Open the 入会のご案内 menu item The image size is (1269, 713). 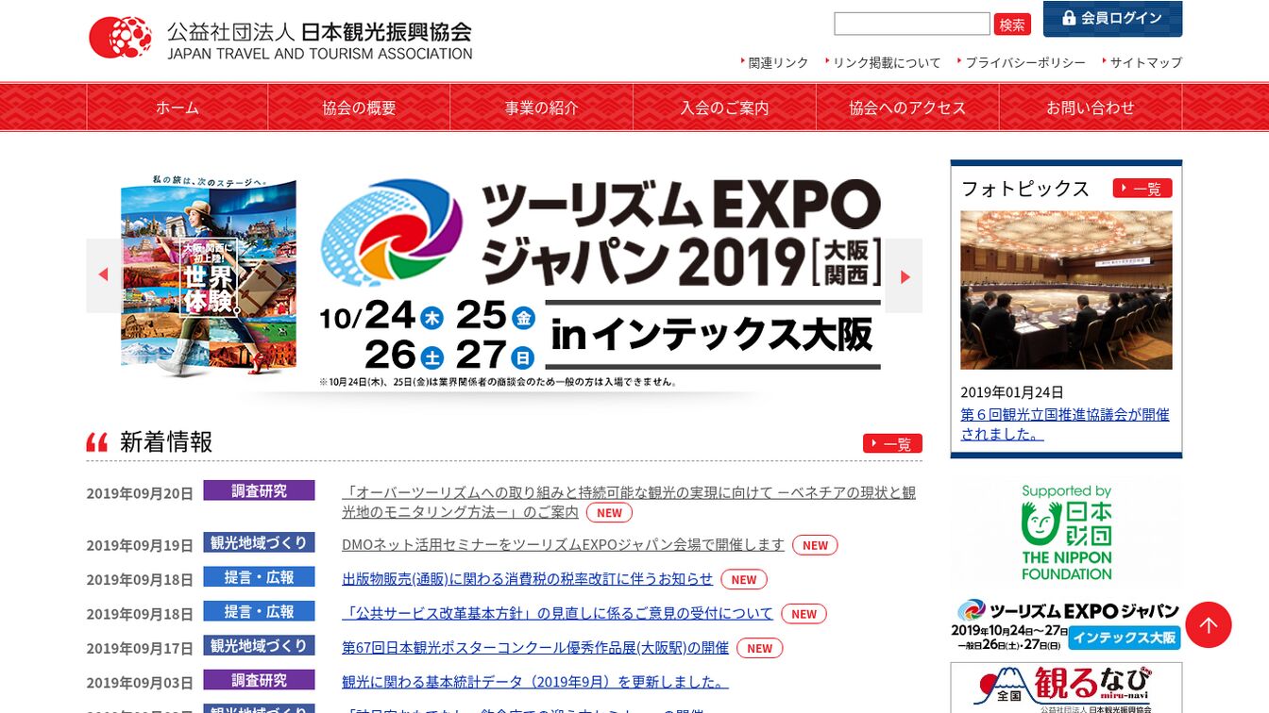(724, 108)
